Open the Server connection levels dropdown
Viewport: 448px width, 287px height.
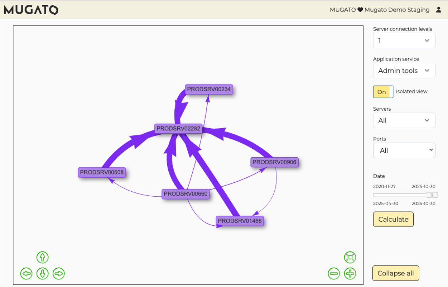[404, 41]
